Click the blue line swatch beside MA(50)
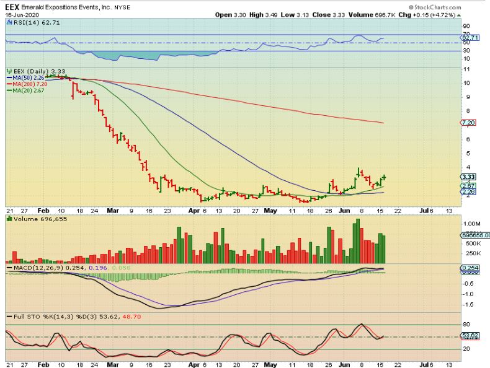 [x=9, y=77]
